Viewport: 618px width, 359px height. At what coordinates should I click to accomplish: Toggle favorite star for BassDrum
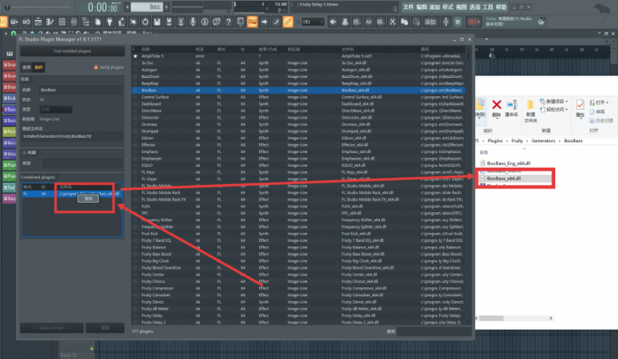coord(135,77)
